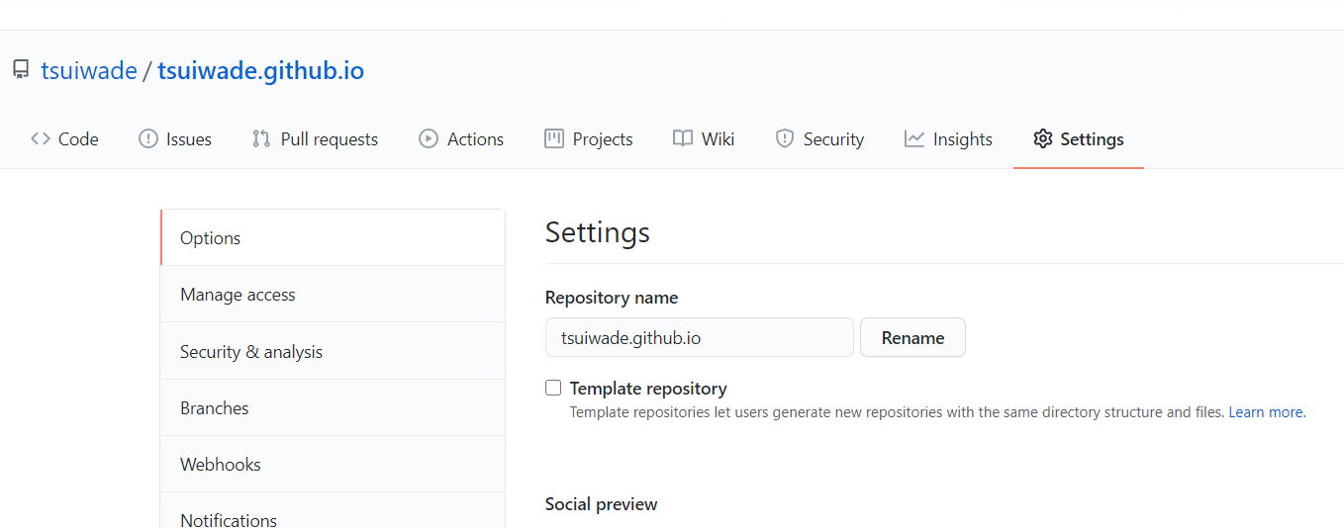Image resolution: width=1344 pixels, height=528 pixels.
Task: Go to Branches settings
Action: point(333,407)
